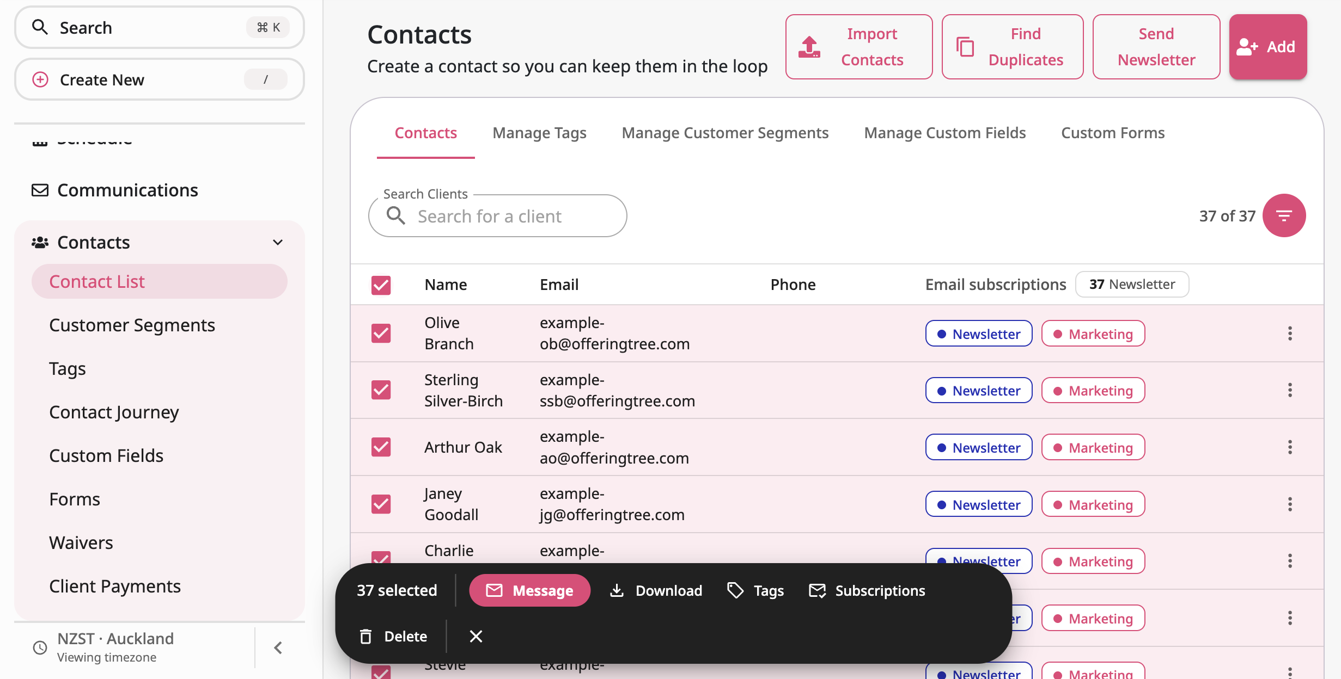Focus the Search for a client field

click(x=497, y=216)
